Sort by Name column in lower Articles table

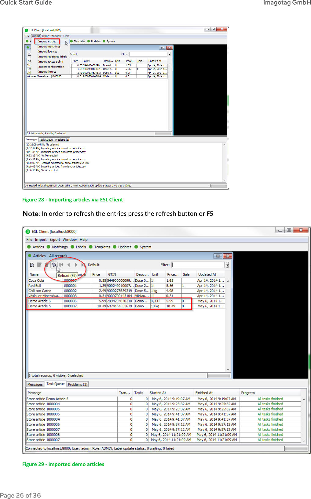[x=45, y=274]
